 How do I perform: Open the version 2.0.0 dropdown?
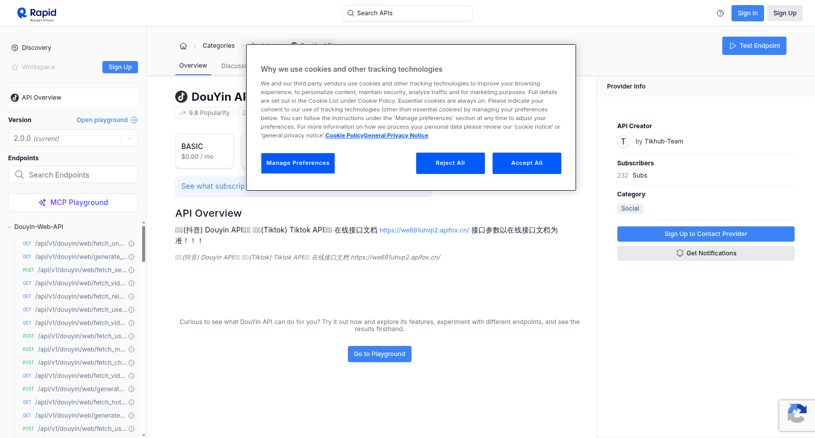(x=73, y=138)
